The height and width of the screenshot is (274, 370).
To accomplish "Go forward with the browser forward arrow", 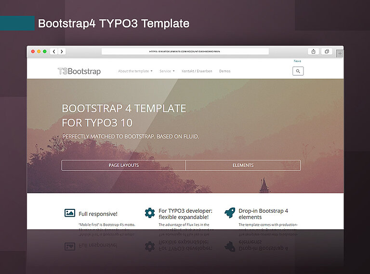I will tap(62, 52).
